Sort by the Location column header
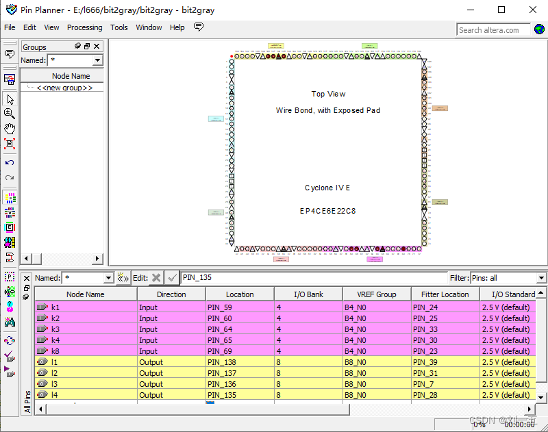The height and width of the screenshot is (432, 548). point(240,294)
